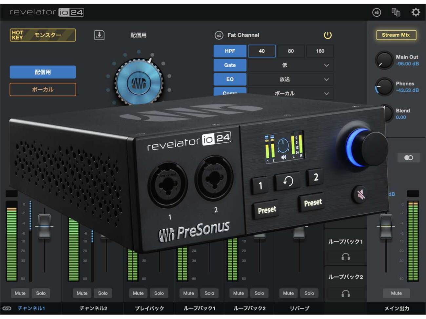The image size is (426, 319).
Task: Save preset using the download icon
Action: point(99,35)
